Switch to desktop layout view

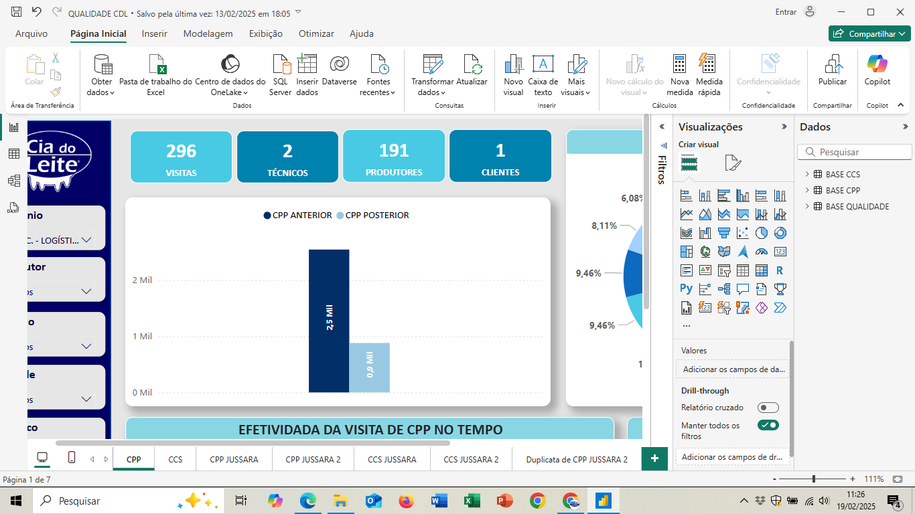42,458
